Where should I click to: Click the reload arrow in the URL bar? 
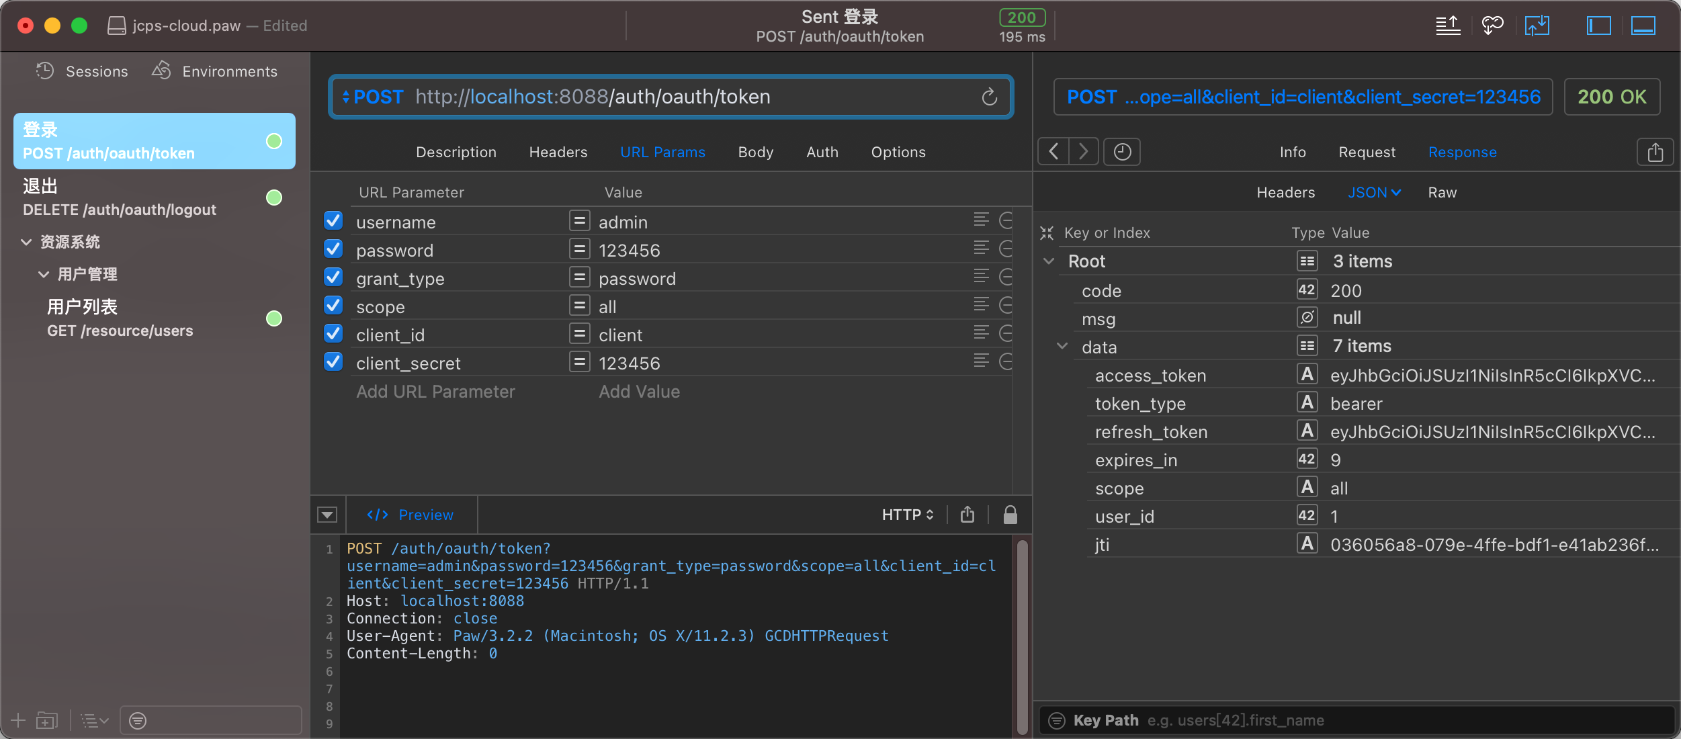989,97
